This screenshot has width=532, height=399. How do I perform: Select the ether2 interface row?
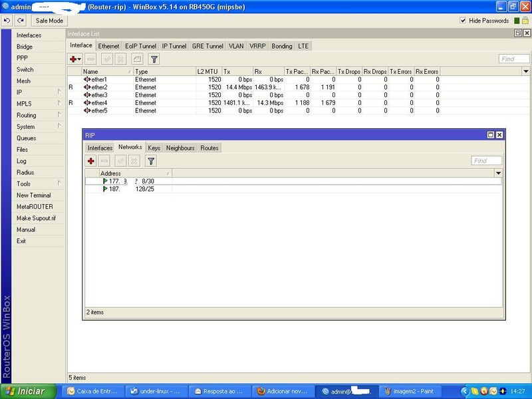[299, 87]
